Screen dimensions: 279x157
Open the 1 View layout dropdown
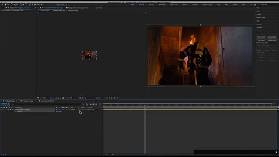tap(99, 98)
